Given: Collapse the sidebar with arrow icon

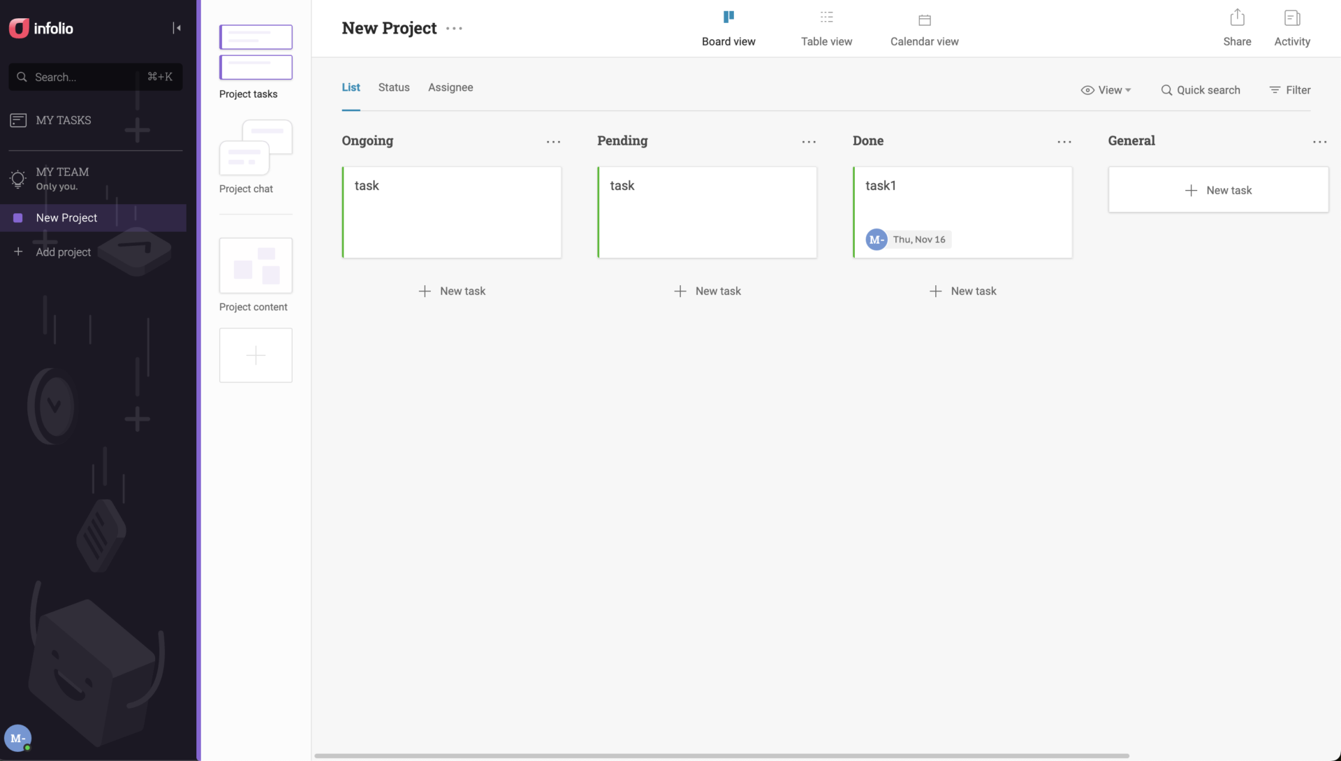Looking at the screenshot, I should pos(177,28).
